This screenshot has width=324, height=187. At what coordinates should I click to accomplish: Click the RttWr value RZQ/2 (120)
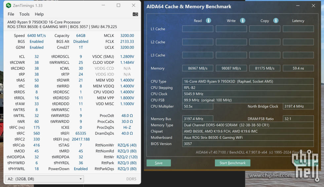[x=127, y=157]
